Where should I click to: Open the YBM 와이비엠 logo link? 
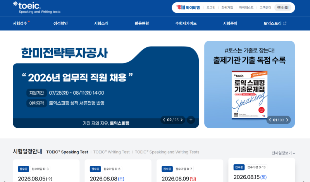click(x=188, y=7)
